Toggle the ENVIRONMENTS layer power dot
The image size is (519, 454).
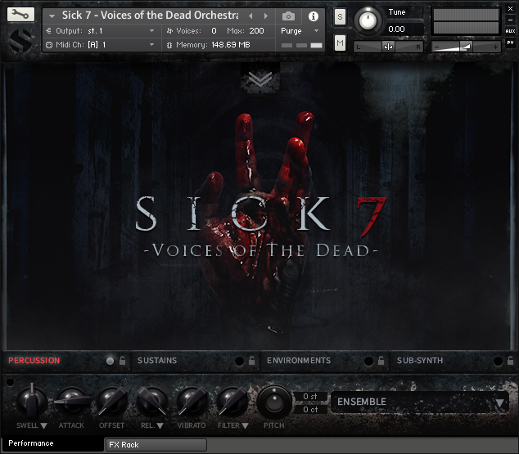click(368, 361)
